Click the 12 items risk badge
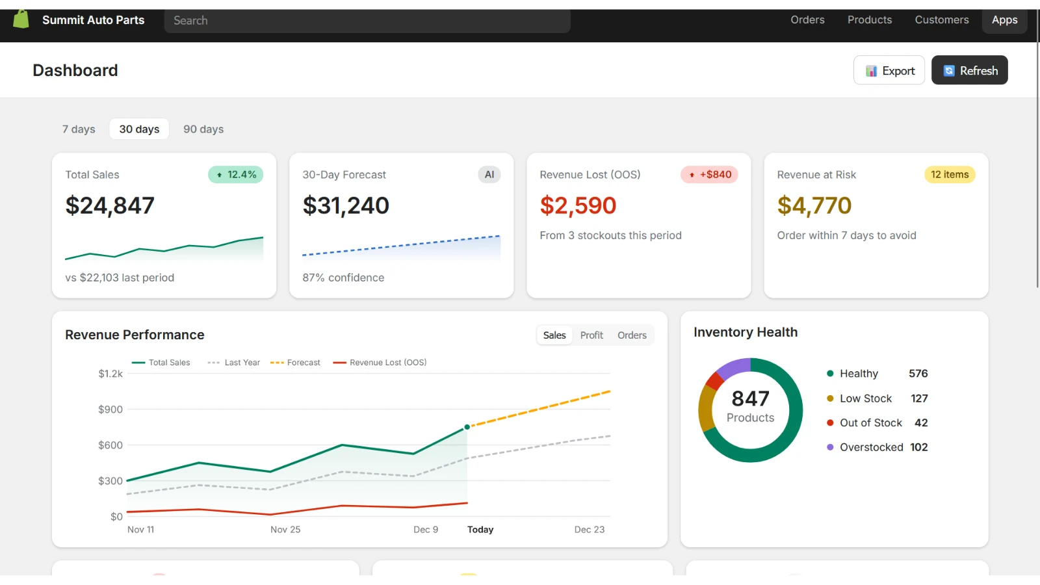1040x585 pixels. click(x=949, y=174)
